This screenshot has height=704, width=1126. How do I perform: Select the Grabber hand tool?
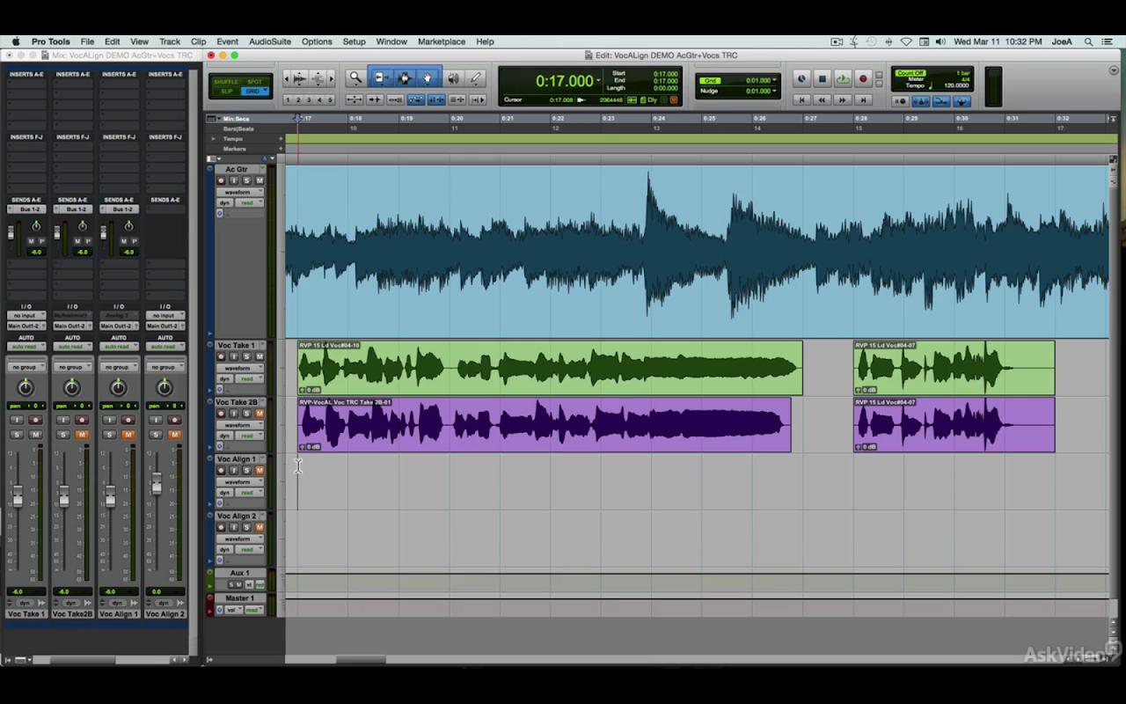point(428,78)
